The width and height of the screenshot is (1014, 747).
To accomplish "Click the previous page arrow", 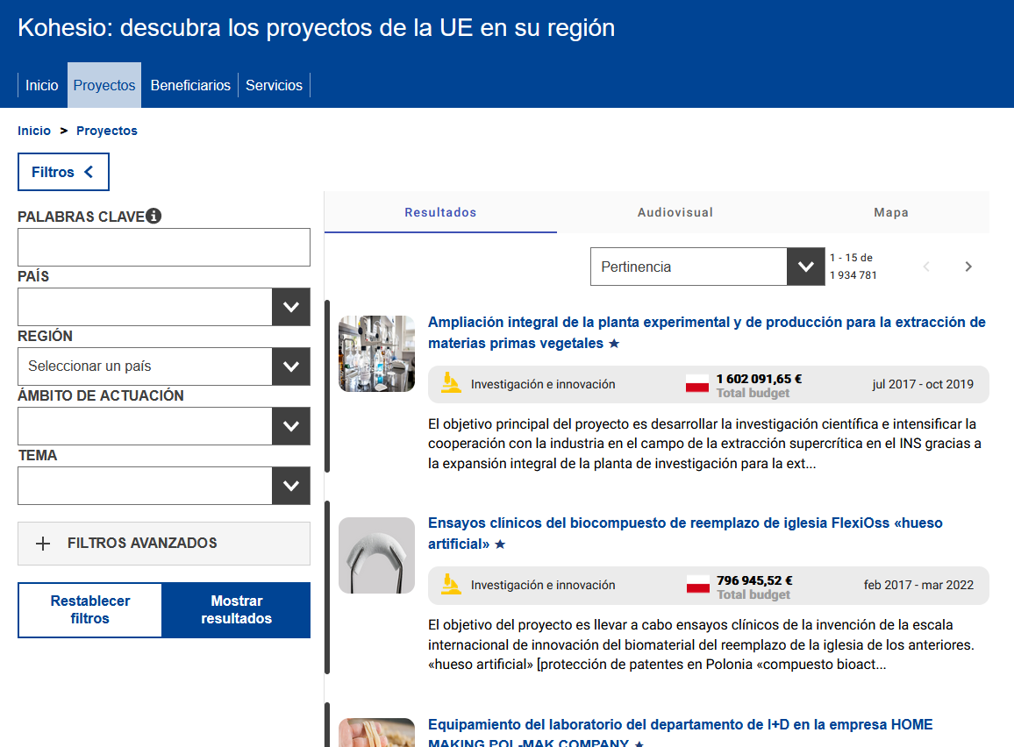I will point(926,266).
